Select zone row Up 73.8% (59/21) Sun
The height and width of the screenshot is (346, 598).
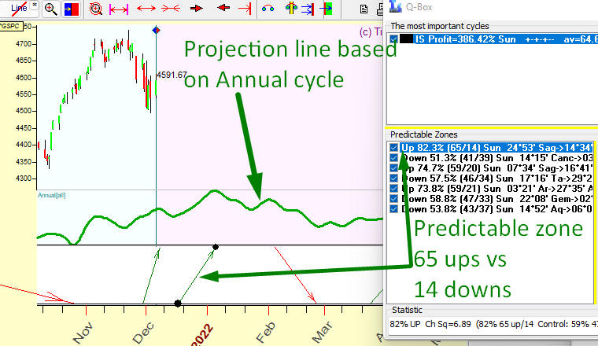click(497, 189)
